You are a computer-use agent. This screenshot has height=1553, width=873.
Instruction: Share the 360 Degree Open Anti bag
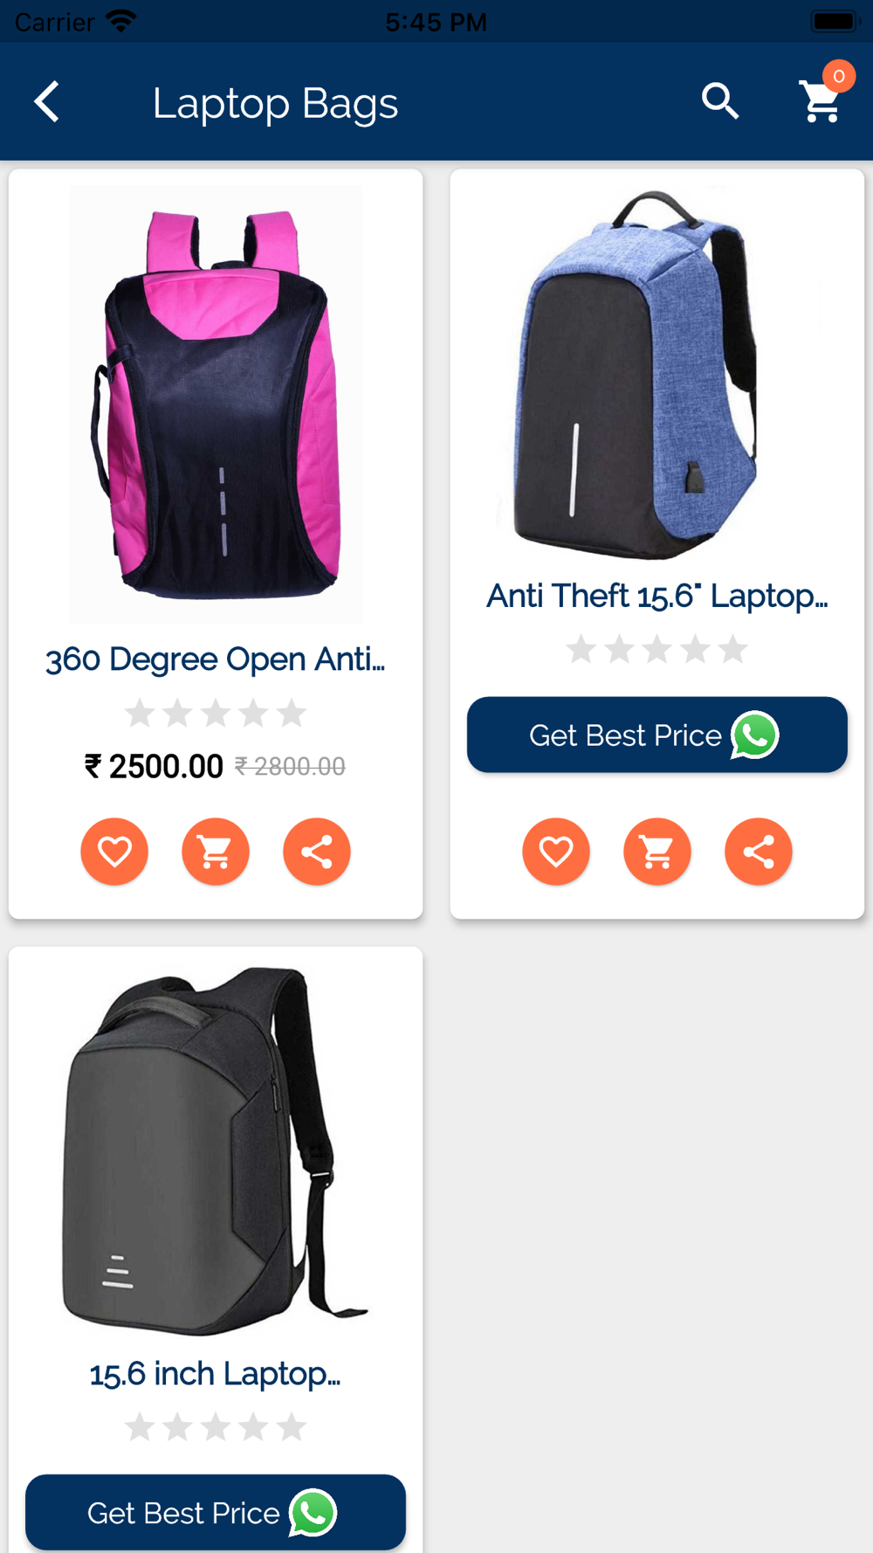[317, 851]
